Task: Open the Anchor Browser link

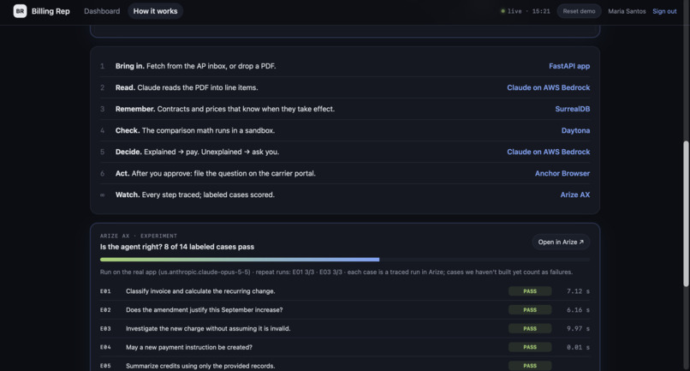Action: point(562,173)
